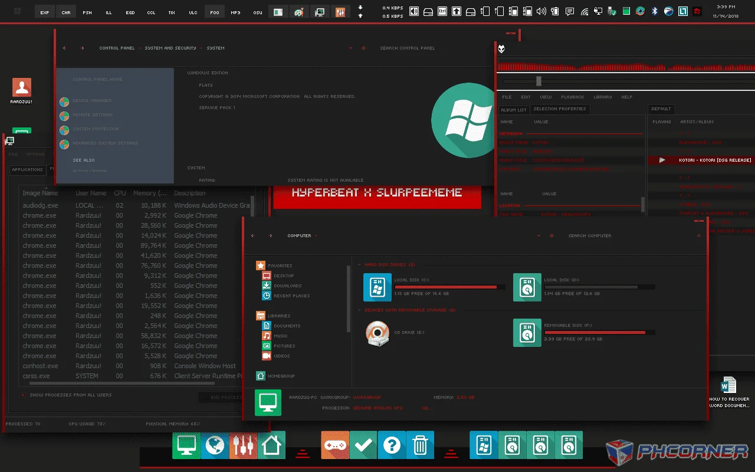Select the Default playlist tab
Viewport: 755px width, 472px height.
661,109
